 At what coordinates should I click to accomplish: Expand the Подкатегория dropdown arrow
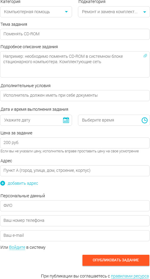pos(145,12)
